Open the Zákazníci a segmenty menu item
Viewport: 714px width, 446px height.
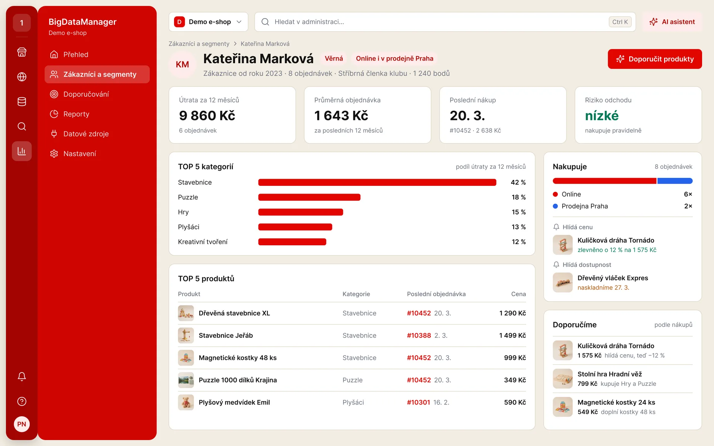pos(97,74)
